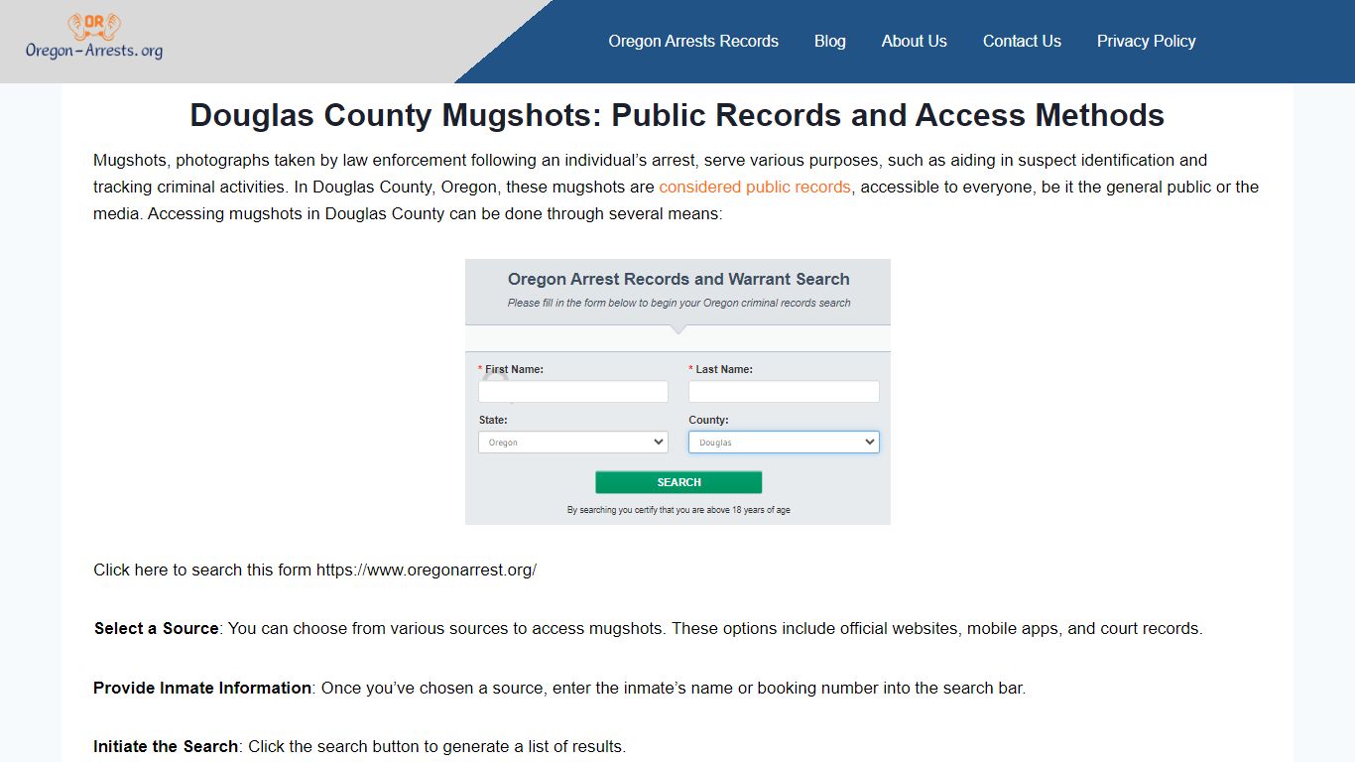1355x762 pixels.
Task: Follow the 'considered public records' link
Action: coord(755,187)
